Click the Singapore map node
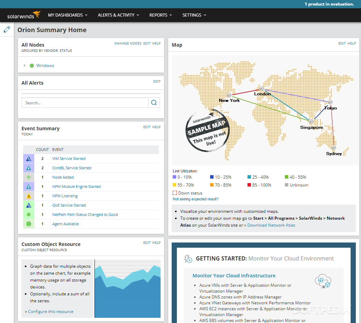Viewport: 361px width, 323px height. click(x=311, y=121)
